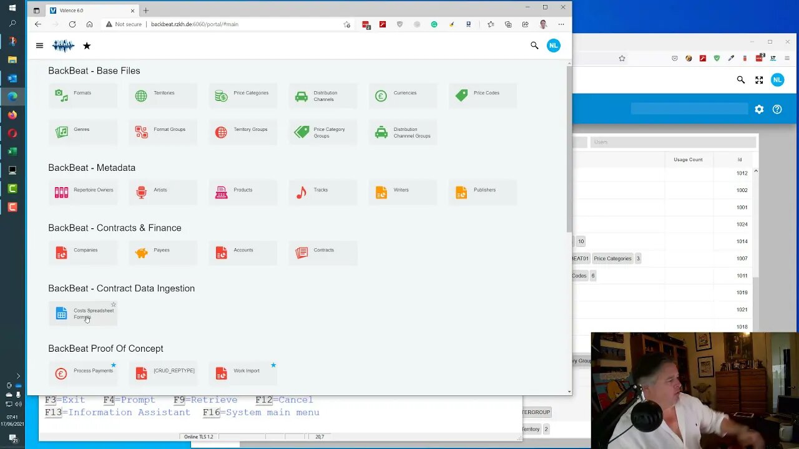Open the Formats tile
Screen dimensions: 799x449
(x=82, y=95)
